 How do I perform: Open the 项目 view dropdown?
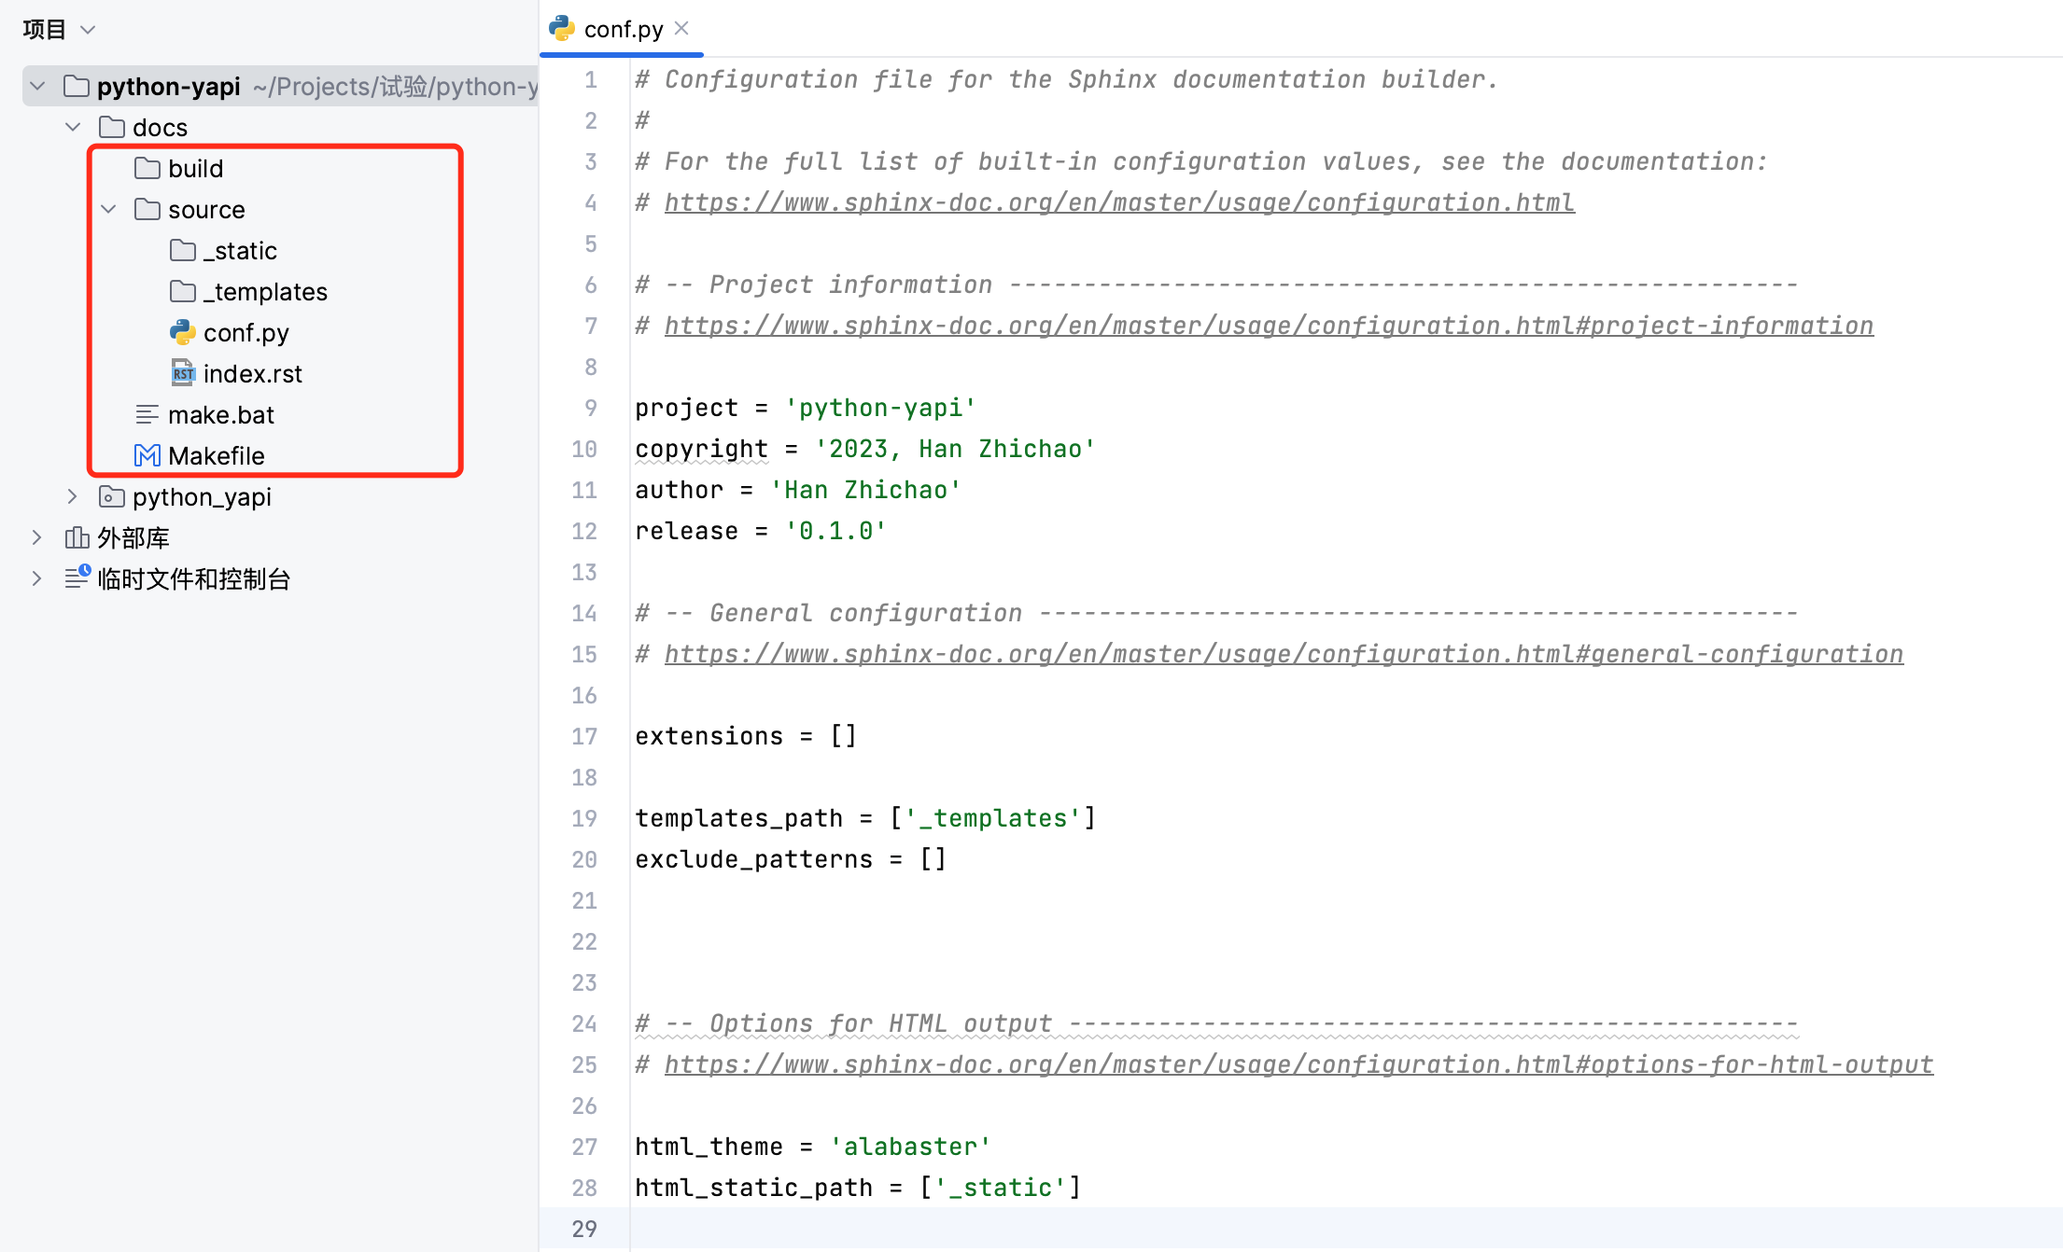tap(88, 30)
